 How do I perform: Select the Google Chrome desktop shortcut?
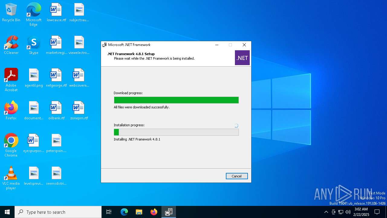11,145
